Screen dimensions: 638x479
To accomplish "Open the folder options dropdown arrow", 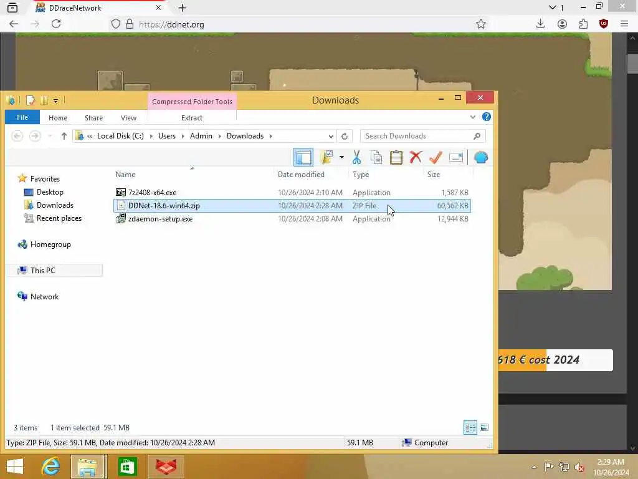I will [341, 157].
